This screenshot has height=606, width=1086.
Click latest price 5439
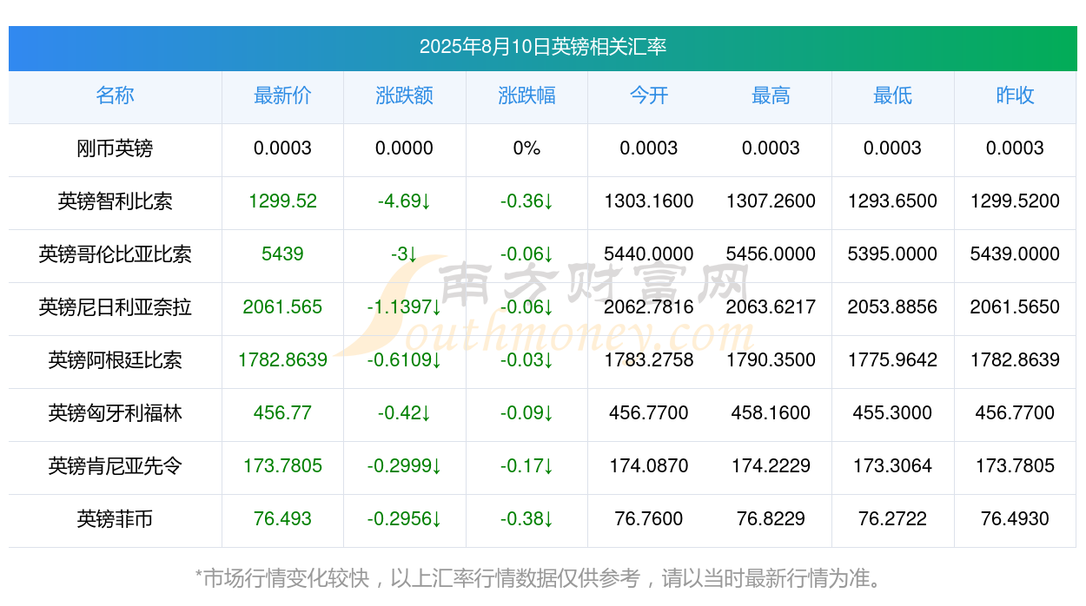point(282,254)
